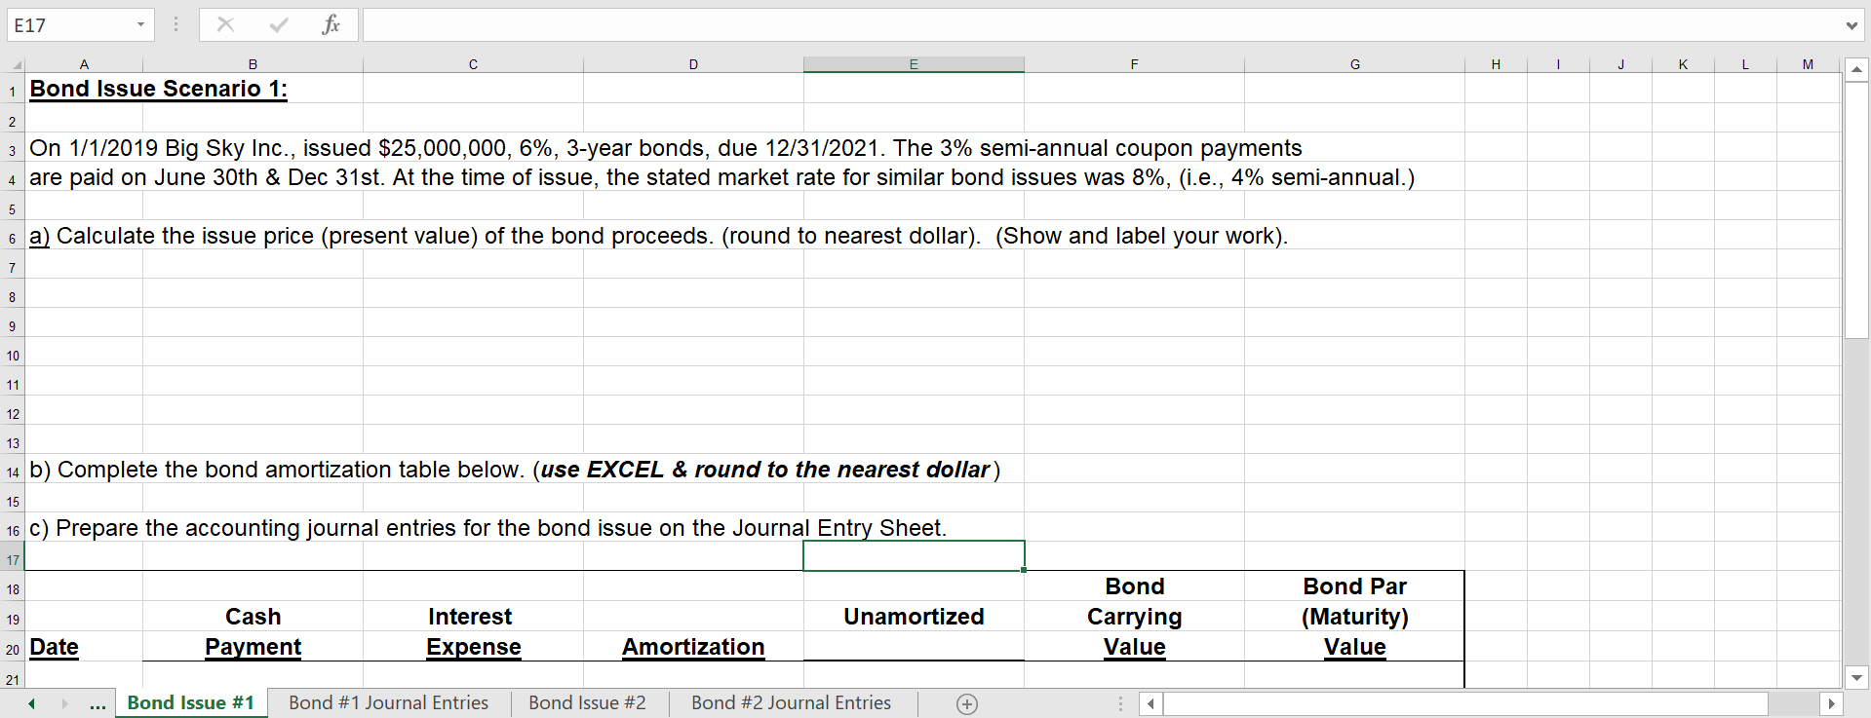The width and height of the screenshot is (1871, 718).
Task: Click the Cancel (X) formula bar icon
Action: coord(225,24)
